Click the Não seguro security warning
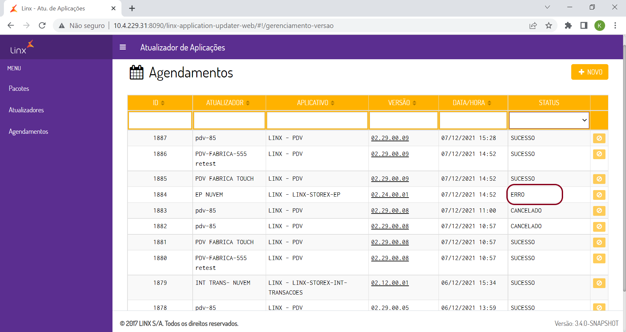This screenshot has height=332, width=626. (82, 25)
